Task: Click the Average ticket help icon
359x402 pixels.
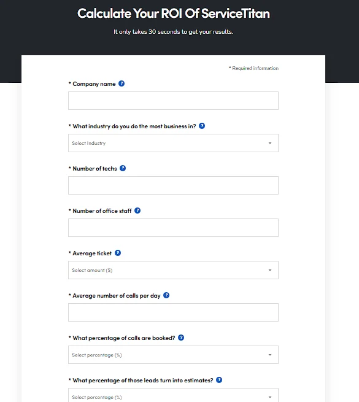Action: tap(118, 253)
